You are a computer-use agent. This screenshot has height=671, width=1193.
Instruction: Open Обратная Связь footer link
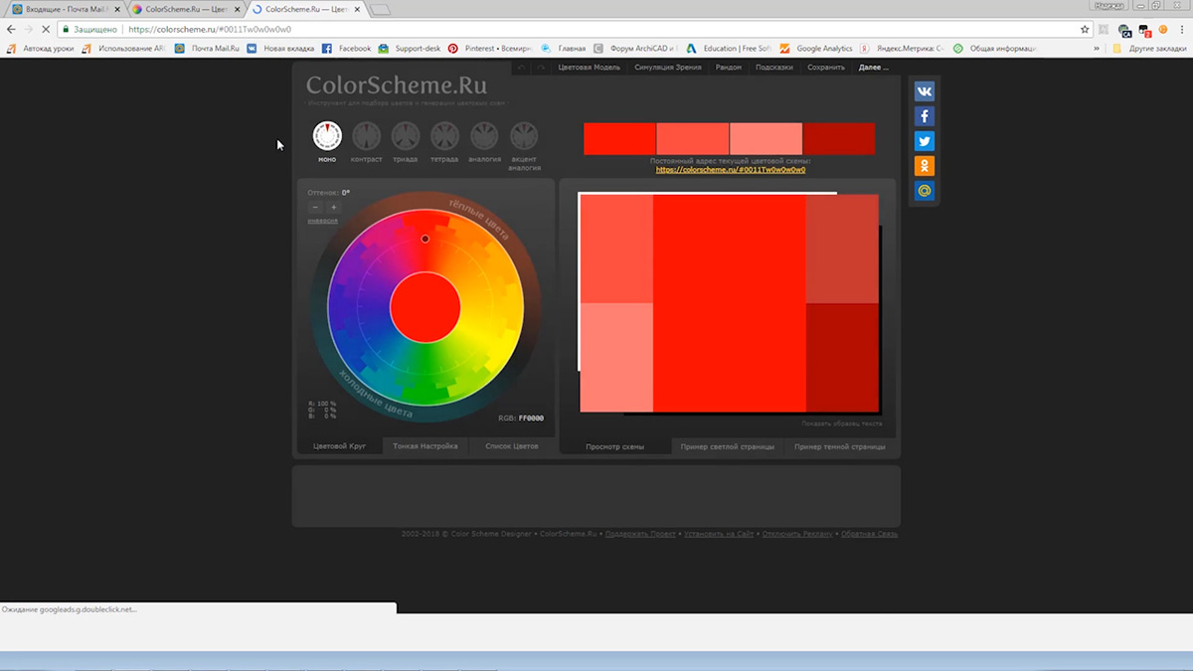click(869, 534)
